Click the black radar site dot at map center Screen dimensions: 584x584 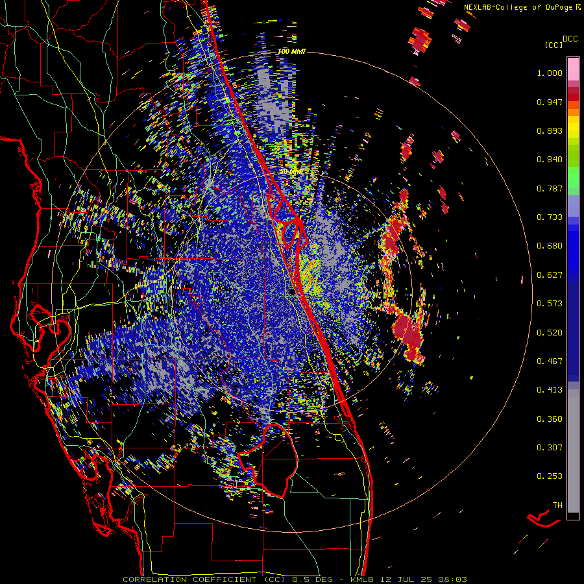(291, 292)
